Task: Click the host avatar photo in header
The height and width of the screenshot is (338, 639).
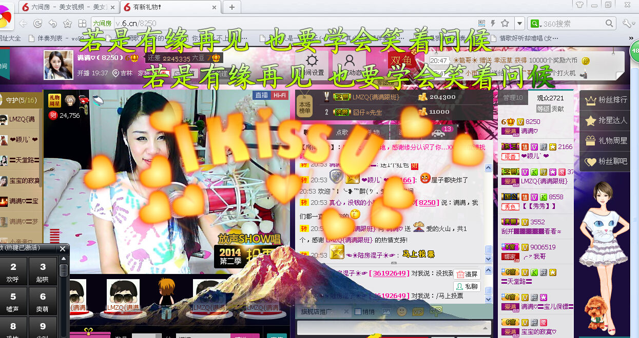Action: 59,65
